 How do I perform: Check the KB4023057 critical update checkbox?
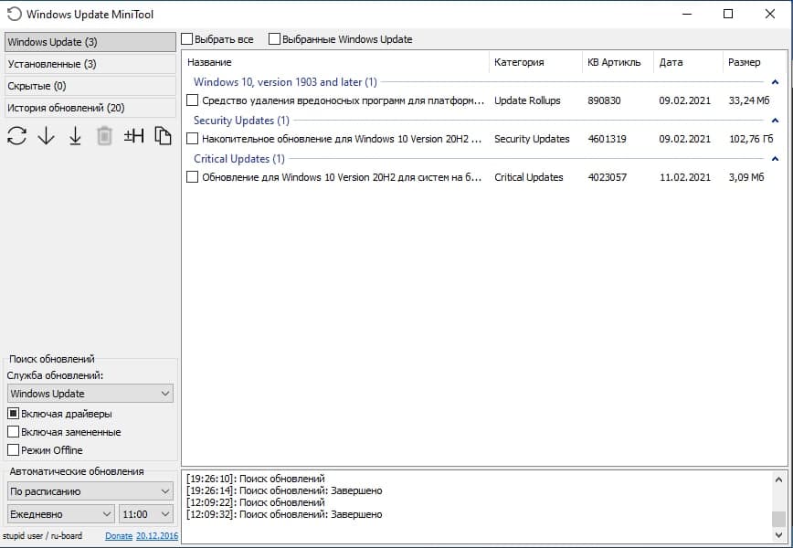tap(192, 177)
